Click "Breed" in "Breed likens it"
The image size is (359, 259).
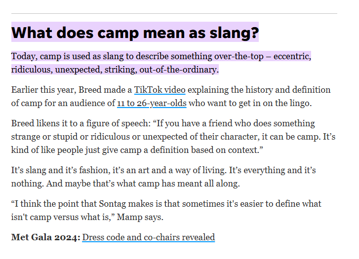coord(23,123)
